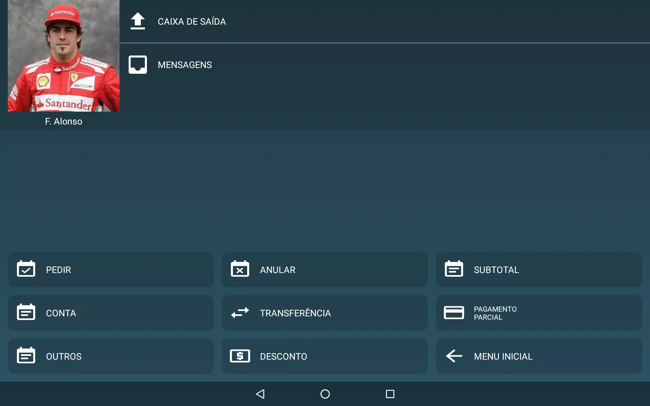Image resolution: width=650 pixels, height=406 pixels.
Task: Click the partial payment credit card icon
Action: [454, 313]
